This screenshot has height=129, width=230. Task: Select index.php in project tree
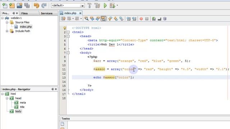[x=26, y=27]
